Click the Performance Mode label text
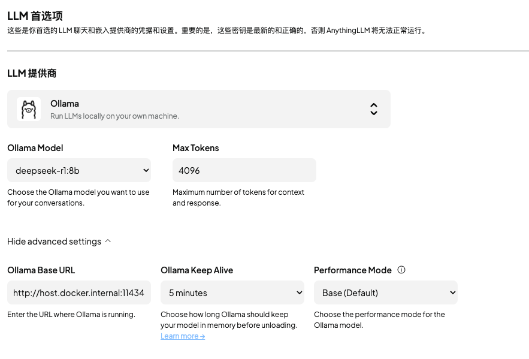Image resolution: width=529 pixels, height=359 pixels. click(352, 270)
